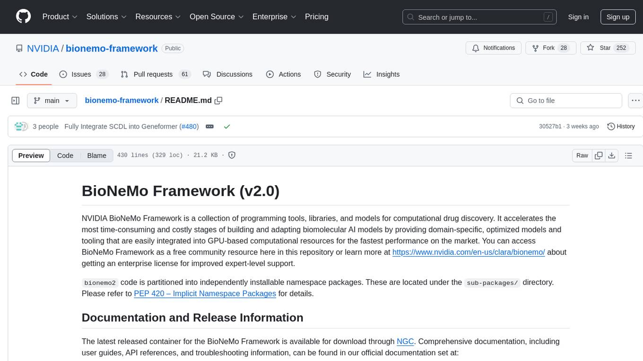This screenshot has height=361, width=643.
Task: Open the more file actions menu
Action: tap(635, 101)
